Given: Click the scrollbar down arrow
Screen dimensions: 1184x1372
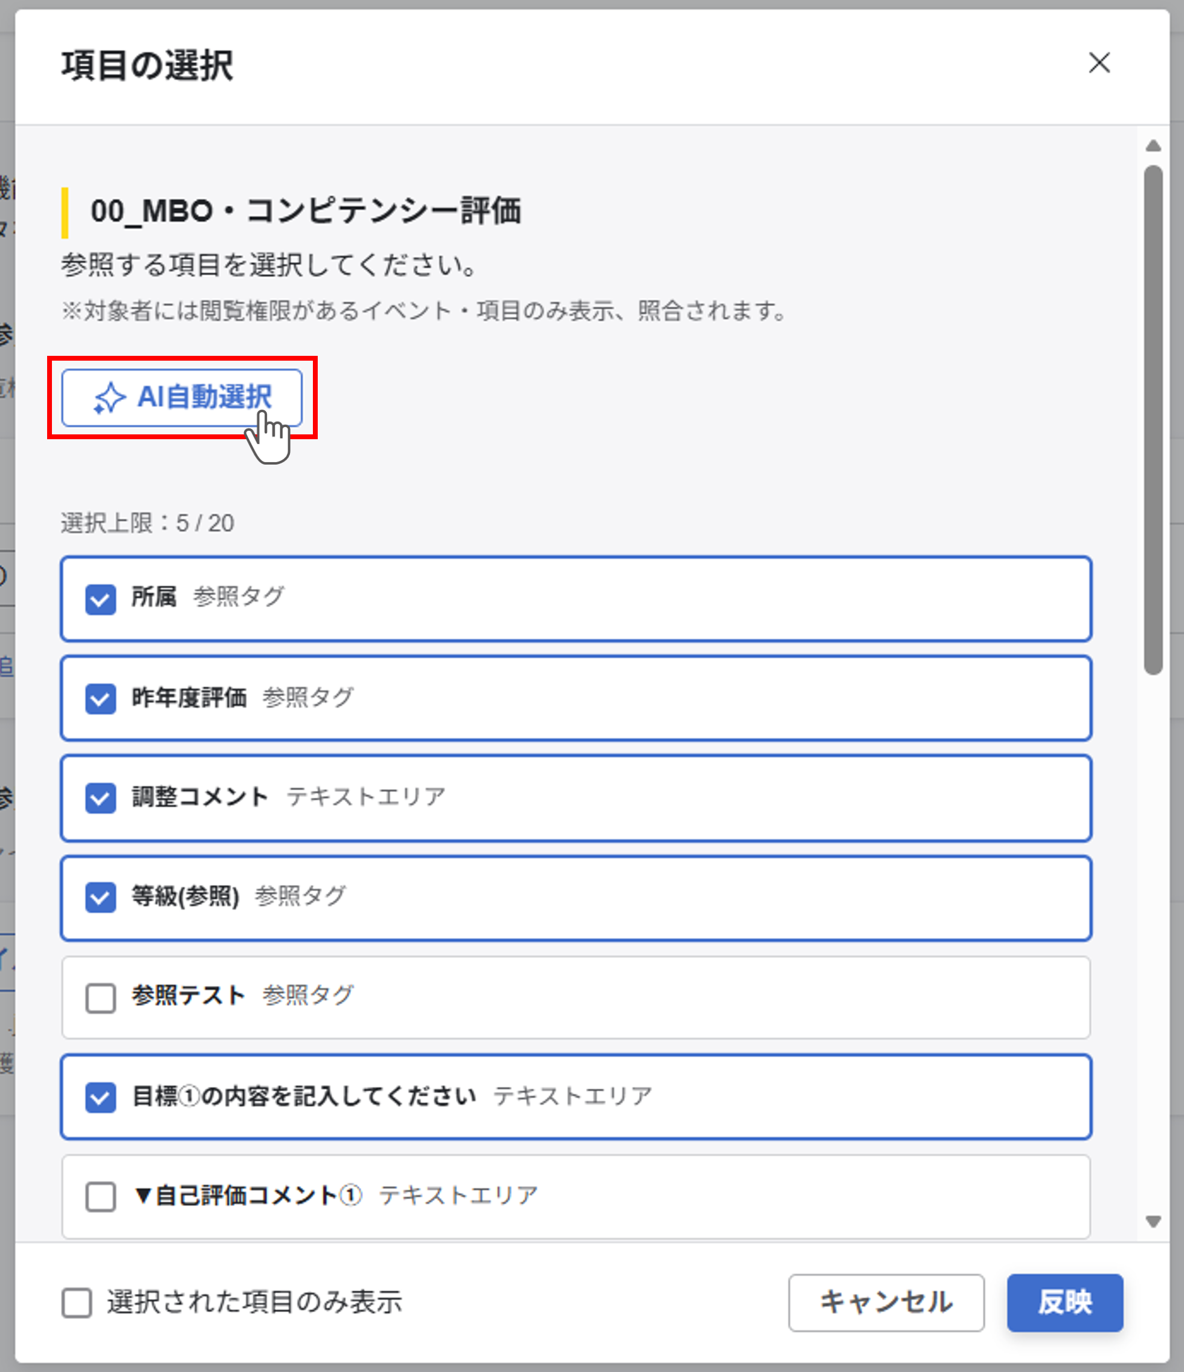Looking at the screenshot, I should [1153, 1222].
